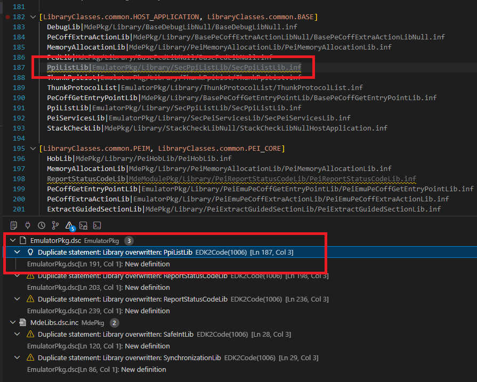Open the Timeline clock icon

(42, 225)
